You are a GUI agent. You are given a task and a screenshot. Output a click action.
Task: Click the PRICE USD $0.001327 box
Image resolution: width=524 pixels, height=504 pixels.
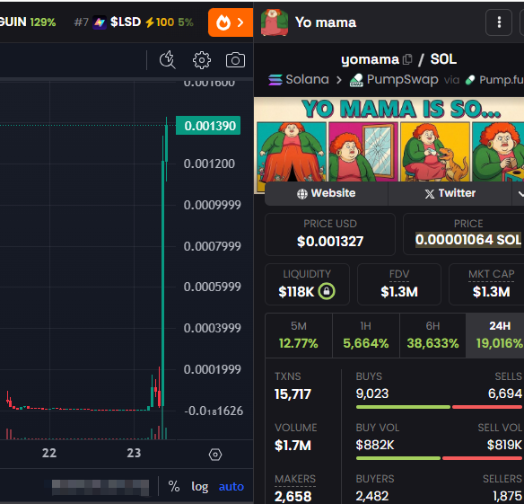[x=330, y=234]
